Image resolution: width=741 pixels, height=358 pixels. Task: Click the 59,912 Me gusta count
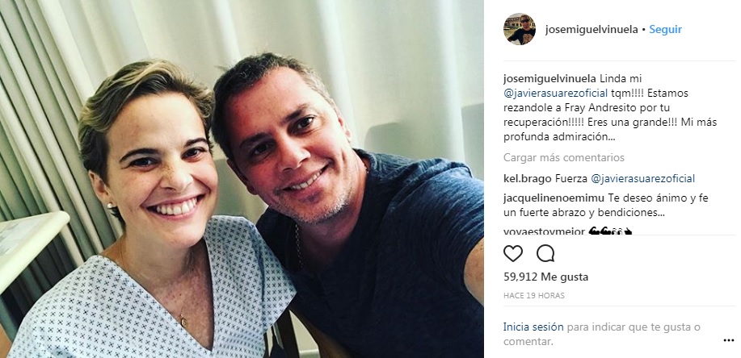[x=545, y=277]
